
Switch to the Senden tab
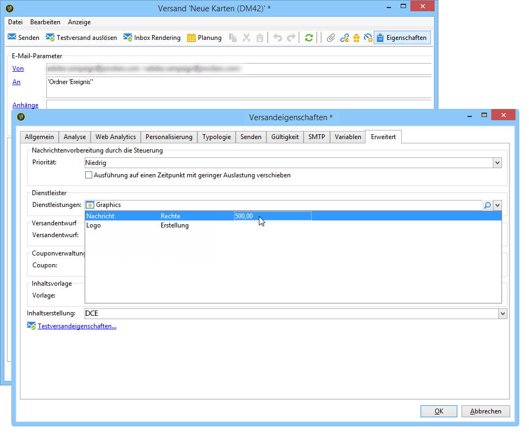pos(251,137)
